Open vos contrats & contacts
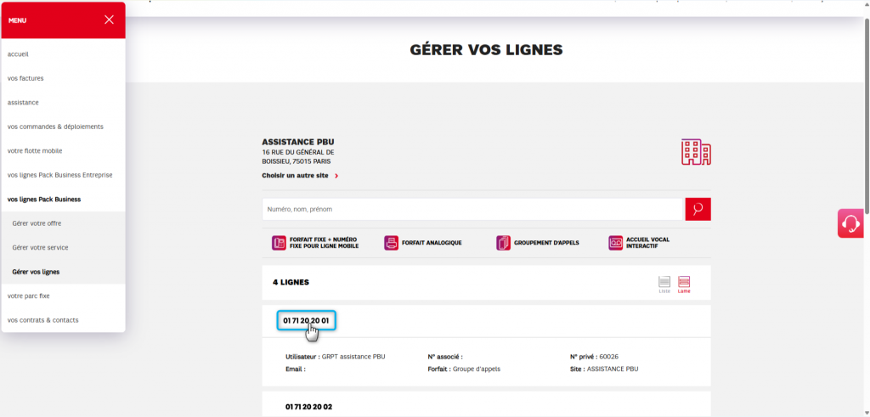The width and height of the screenshot is (870, 417). click(x=42, y=320)
